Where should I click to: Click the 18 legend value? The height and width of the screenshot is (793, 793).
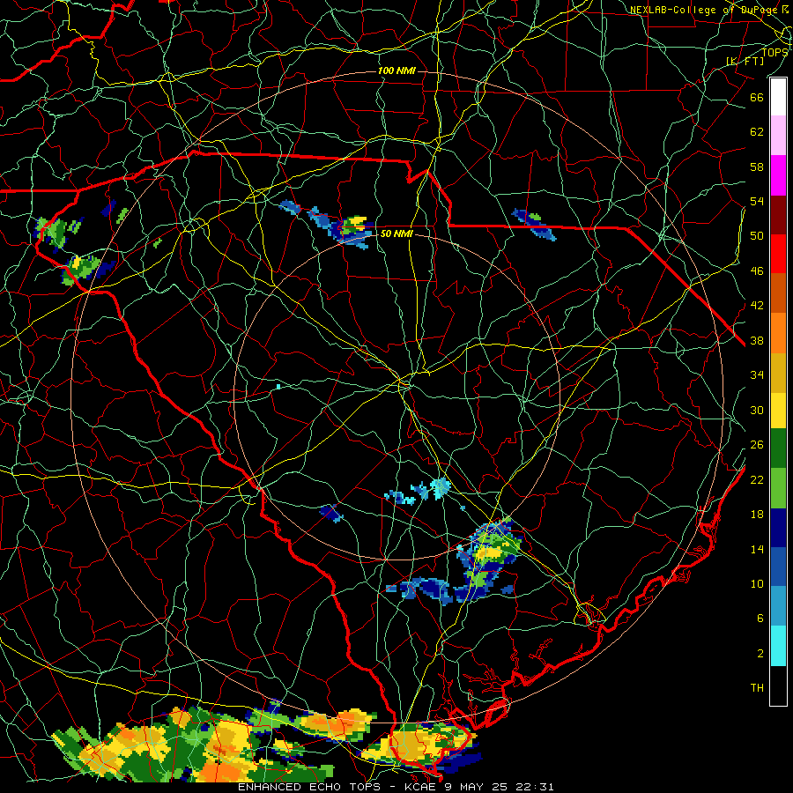pos(757,515)
